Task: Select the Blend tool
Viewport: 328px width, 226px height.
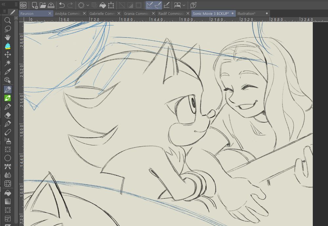Action: pyautogui.click(x=8, y=175)
